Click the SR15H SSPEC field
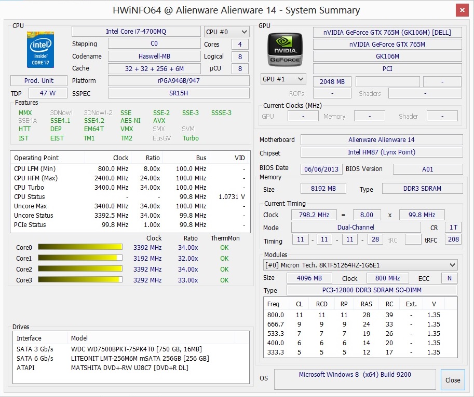 [179, 93]
